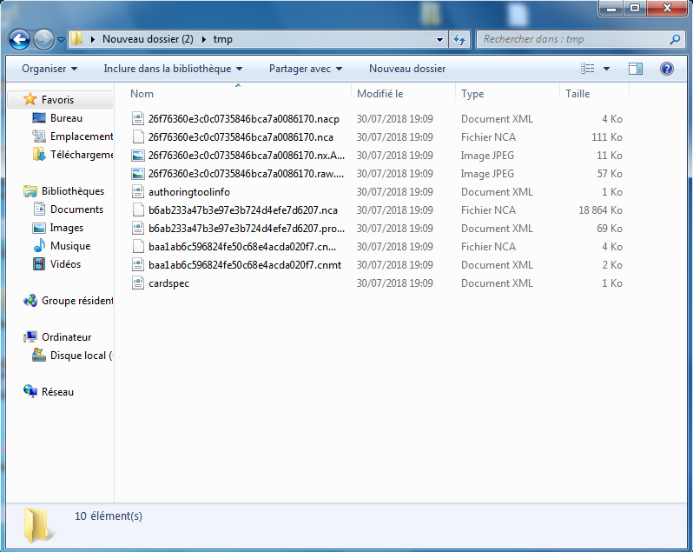The width and height of the screenshot is (693, 552).
Task: Open the Organiser dropdown menu
Action: tap(49, 69)
